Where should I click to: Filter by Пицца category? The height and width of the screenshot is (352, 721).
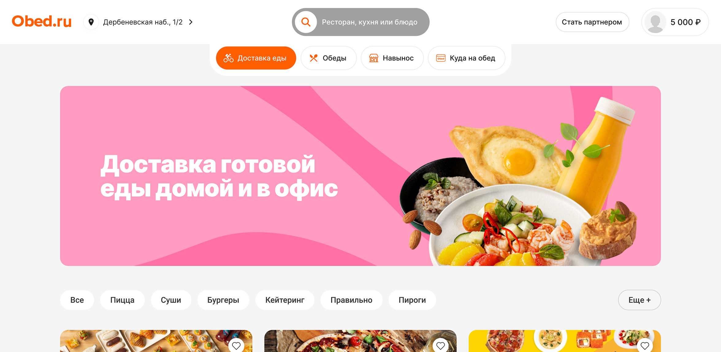click(x=122, y=300)
